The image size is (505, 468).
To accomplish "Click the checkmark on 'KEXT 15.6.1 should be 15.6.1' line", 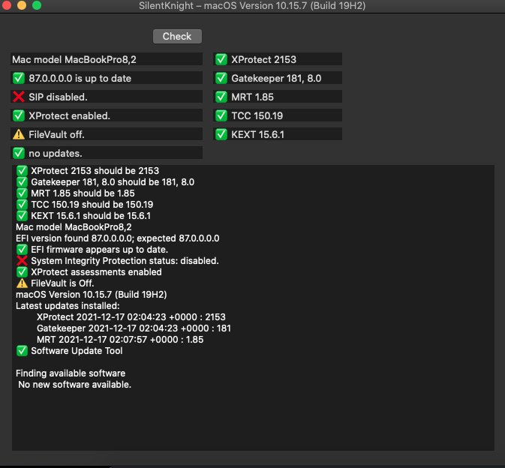I will tap(22, 216).
